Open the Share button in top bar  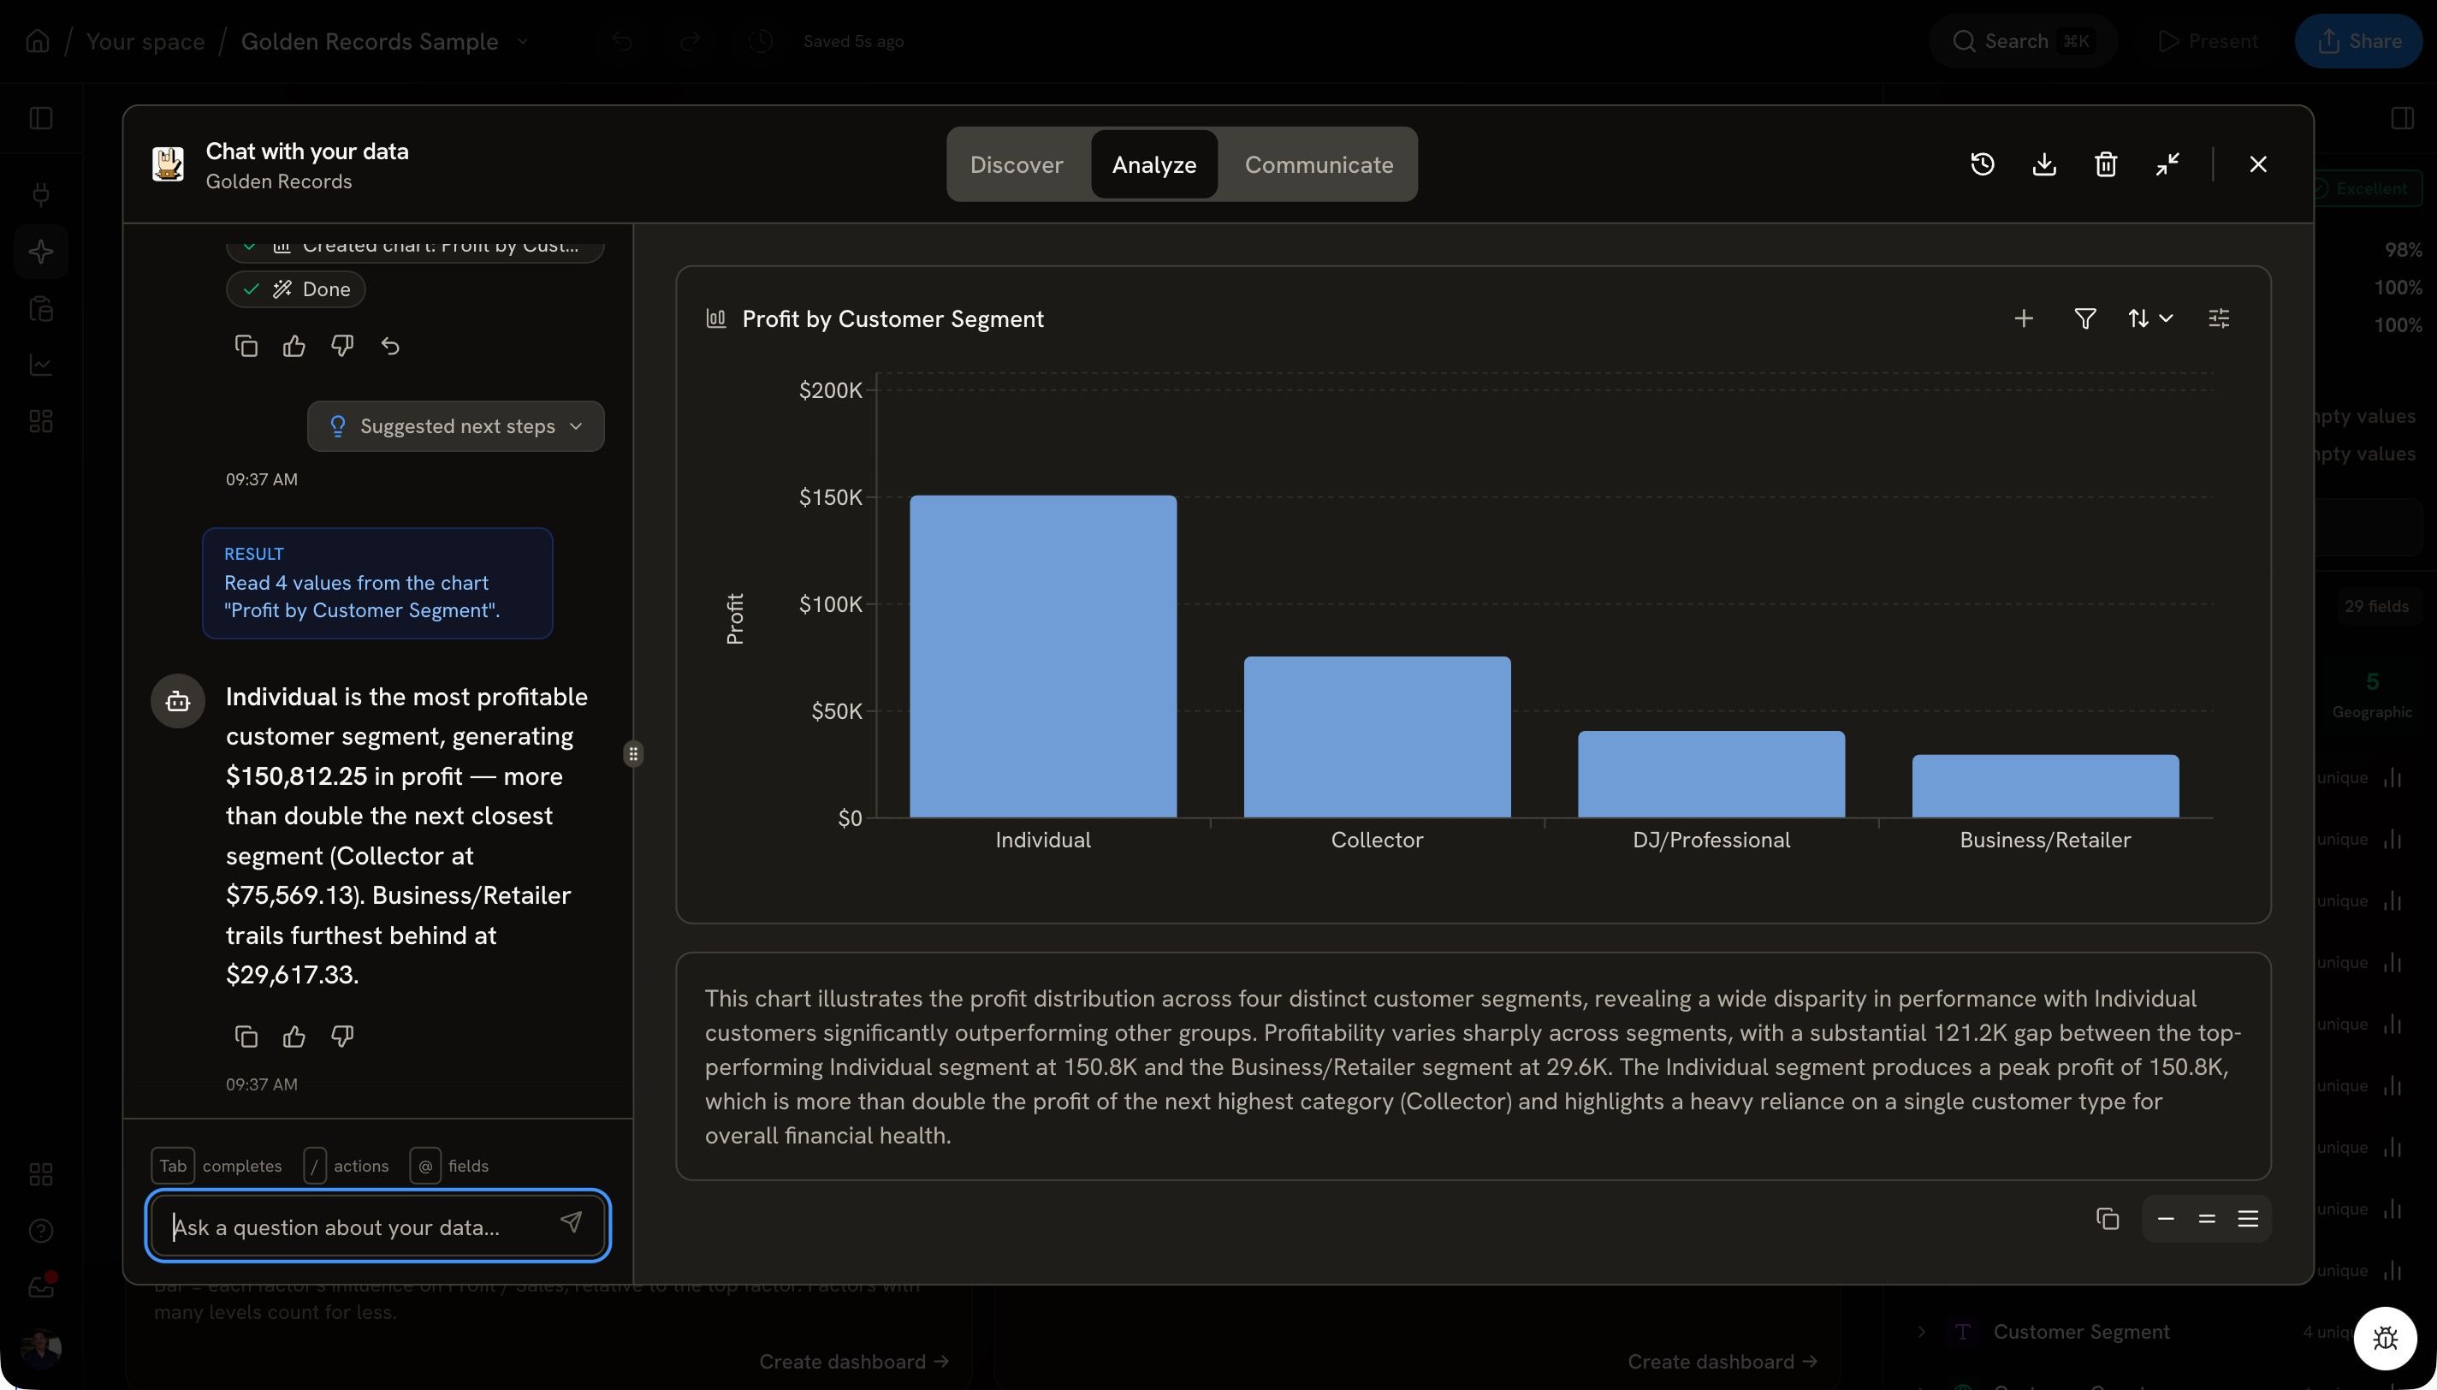pos(2357,41)
